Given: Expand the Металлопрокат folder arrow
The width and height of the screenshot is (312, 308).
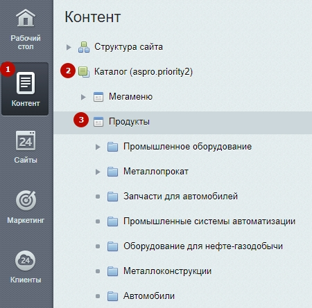Looking at the screenshot, I should 98,172.
